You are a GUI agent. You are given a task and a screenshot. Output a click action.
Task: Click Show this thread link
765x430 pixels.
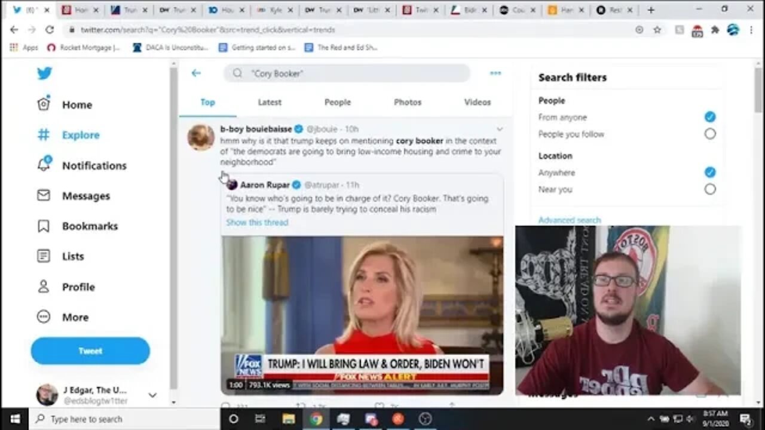pyautogui.click(x=257, y=222)
